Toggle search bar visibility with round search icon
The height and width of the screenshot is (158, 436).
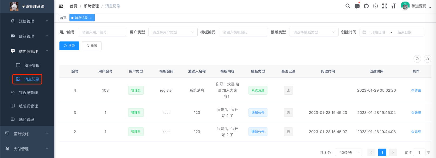point(417,59)
